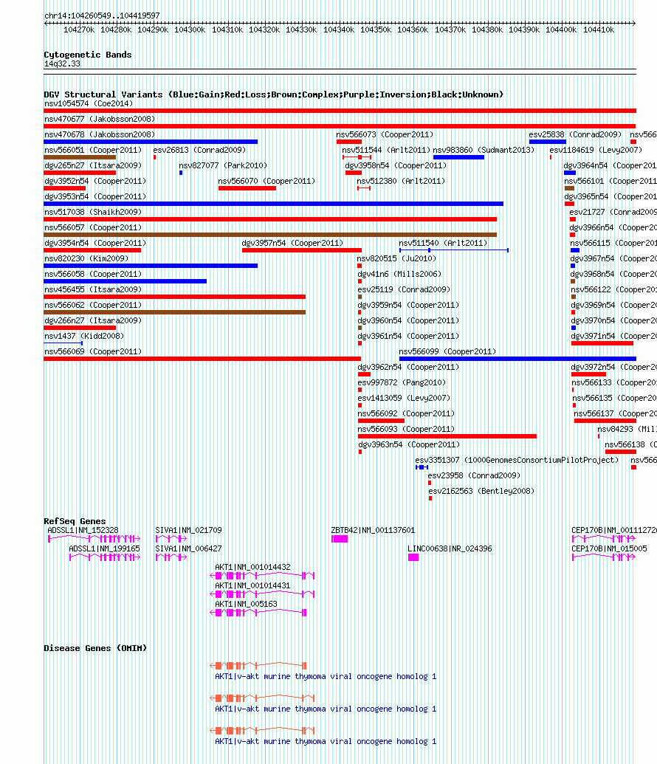The image size is (657, 764).
Task: Click SIVA1|NM_006427 gene label
Action: click(x=189, y=548)
